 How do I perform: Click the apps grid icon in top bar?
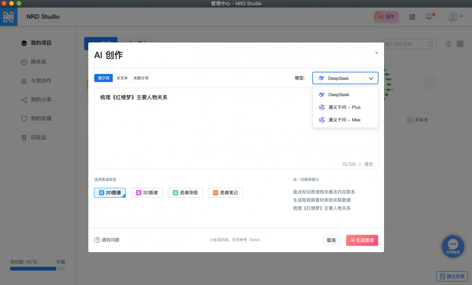[x=412, y=17]
